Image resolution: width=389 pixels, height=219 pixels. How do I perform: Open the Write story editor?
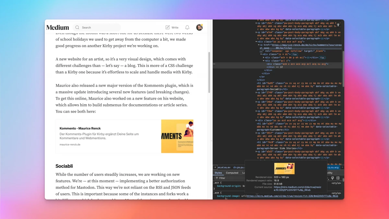coord(172,28)
